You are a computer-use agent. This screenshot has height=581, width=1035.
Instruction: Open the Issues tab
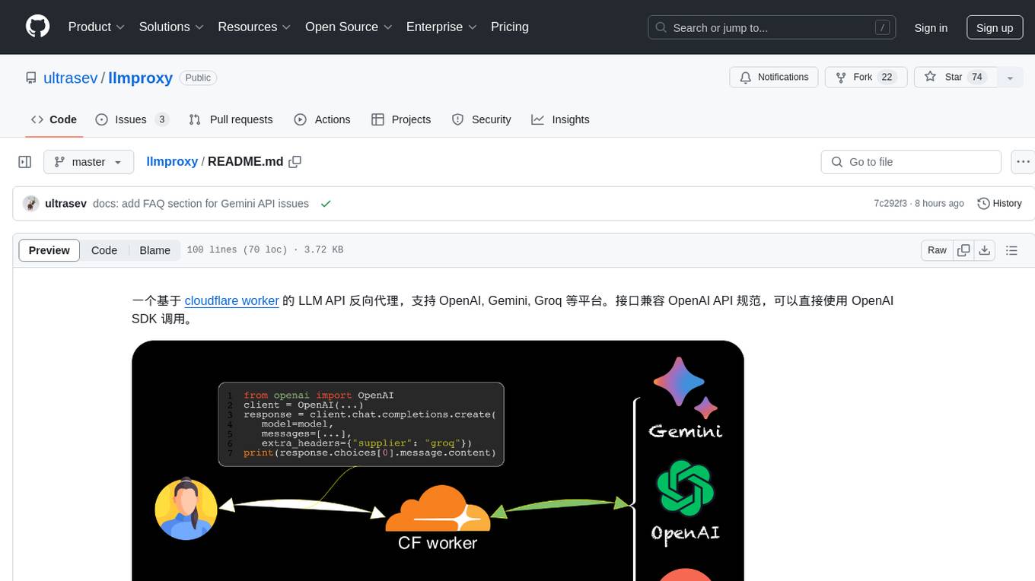[x=132, y=119]
